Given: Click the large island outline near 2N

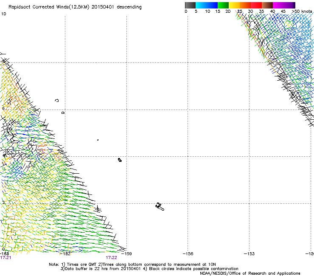Looking at the screenshot, I should coord(160,207).
